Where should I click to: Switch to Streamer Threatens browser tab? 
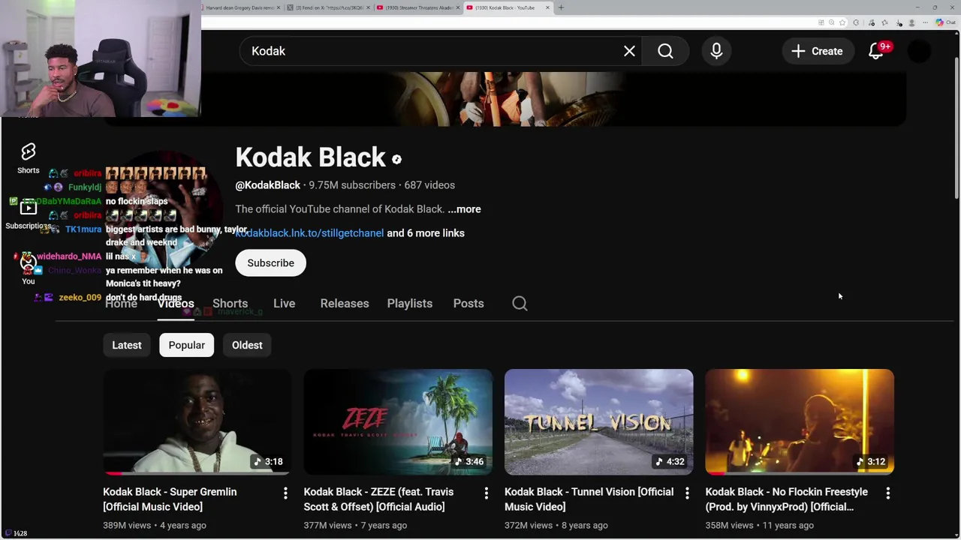(x=418, y=7)
